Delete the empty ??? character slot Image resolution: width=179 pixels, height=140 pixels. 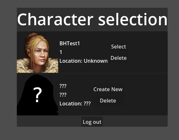[x=108, y=101]
